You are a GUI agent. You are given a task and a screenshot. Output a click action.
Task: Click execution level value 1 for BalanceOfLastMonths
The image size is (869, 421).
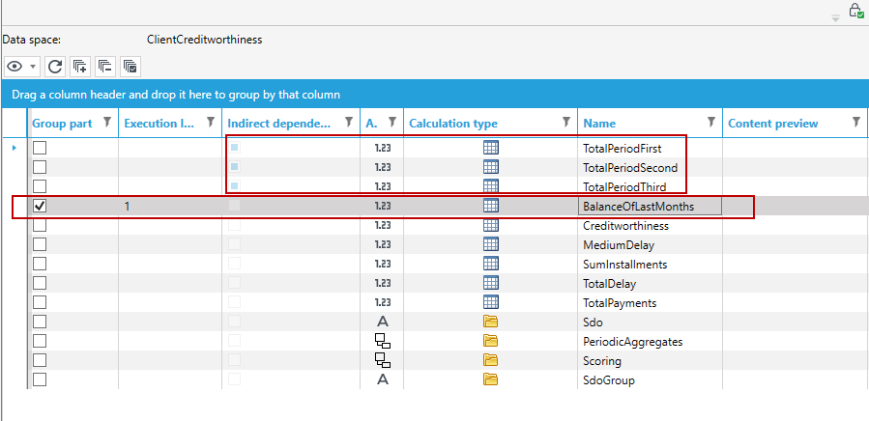(127, 207)
